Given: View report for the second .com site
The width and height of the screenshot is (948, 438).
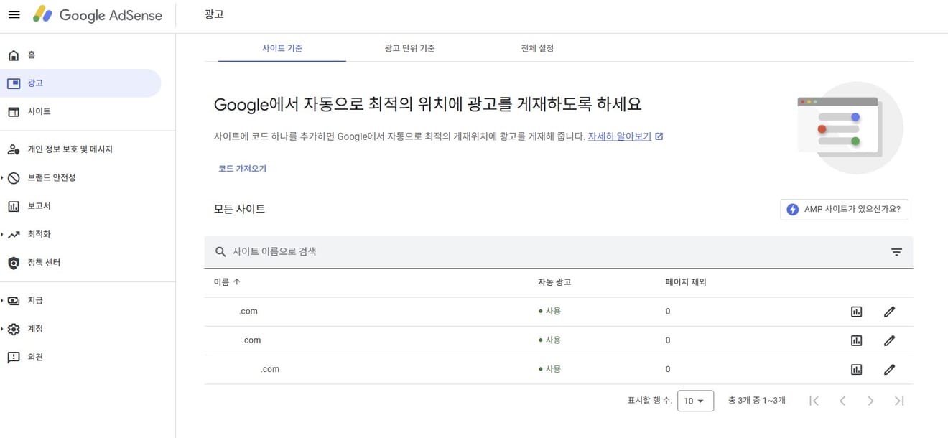Looking at the screenshot, I should pos(856,340).
